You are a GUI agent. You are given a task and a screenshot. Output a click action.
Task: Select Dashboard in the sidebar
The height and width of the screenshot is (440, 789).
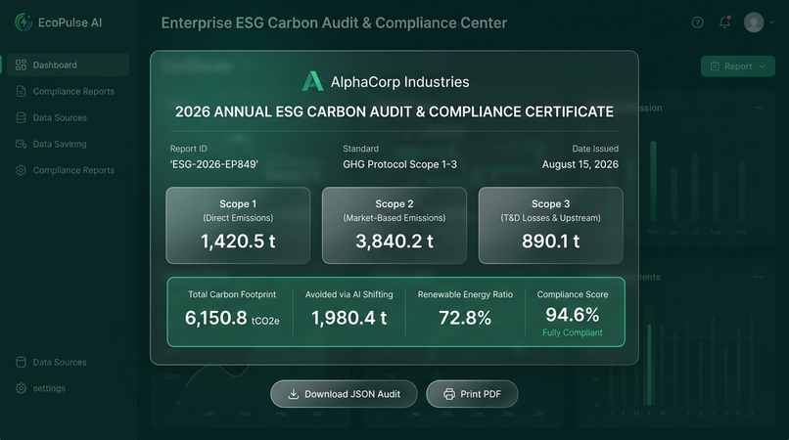(x=69, y=65)
